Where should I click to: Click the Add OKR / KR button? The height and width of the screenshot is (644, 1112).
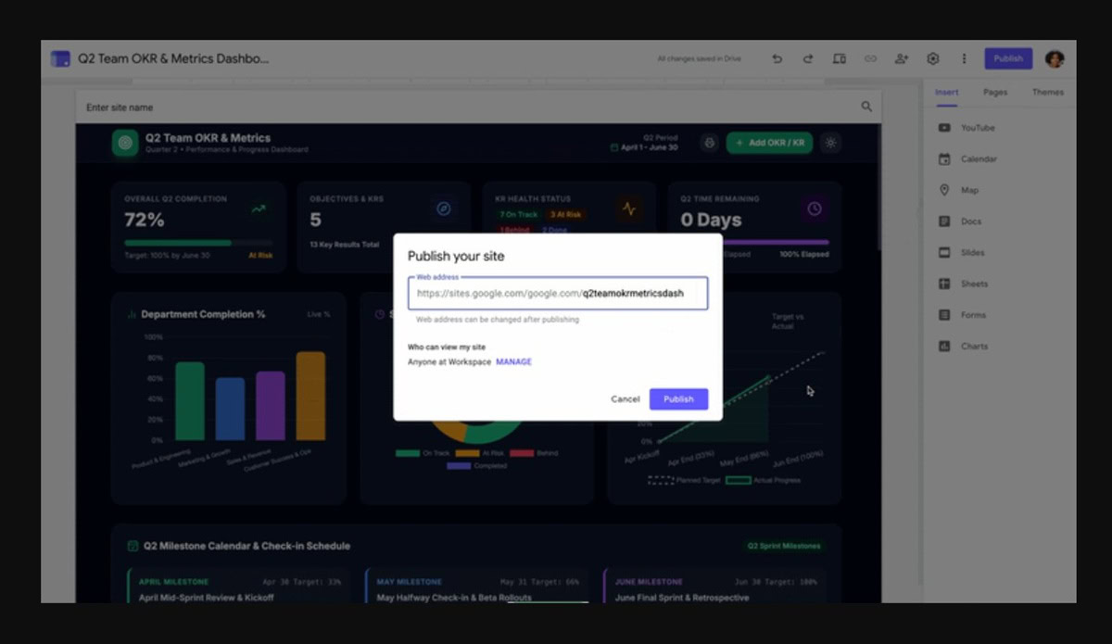pyautogui.click(x=769, y=143)
